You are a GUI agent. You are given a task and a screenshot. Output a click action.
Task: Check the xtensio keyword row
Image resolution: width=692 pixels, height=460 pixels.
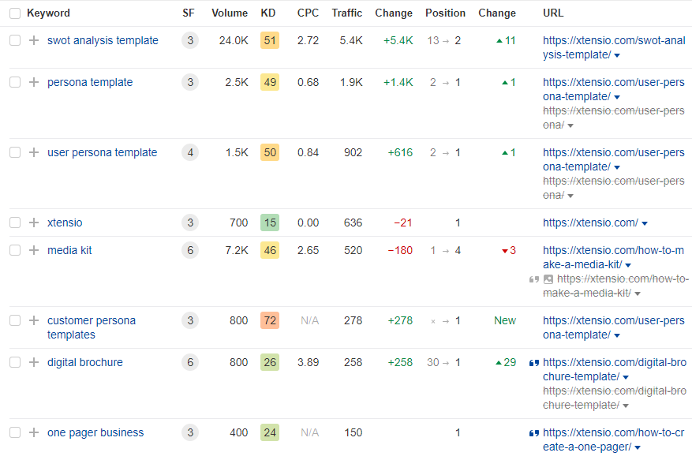click(15, 223)
